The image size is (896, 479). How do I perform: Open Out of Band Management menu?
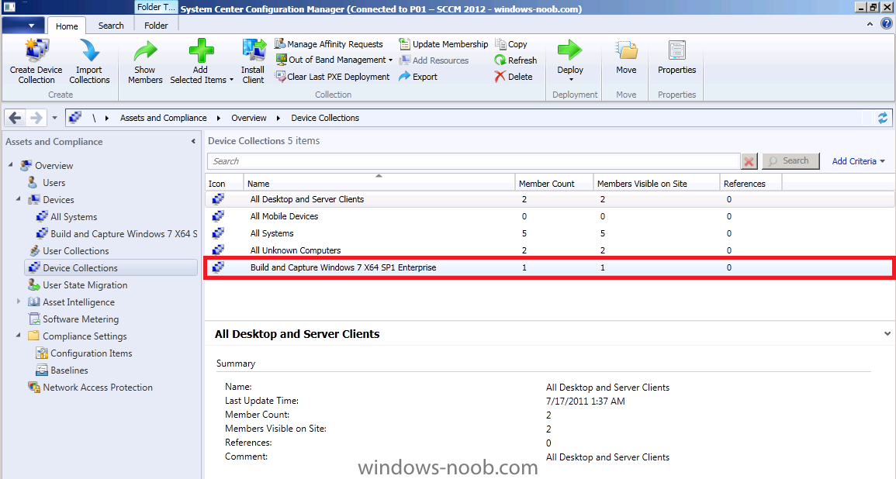pyautogui.click(x=334, y=60)
